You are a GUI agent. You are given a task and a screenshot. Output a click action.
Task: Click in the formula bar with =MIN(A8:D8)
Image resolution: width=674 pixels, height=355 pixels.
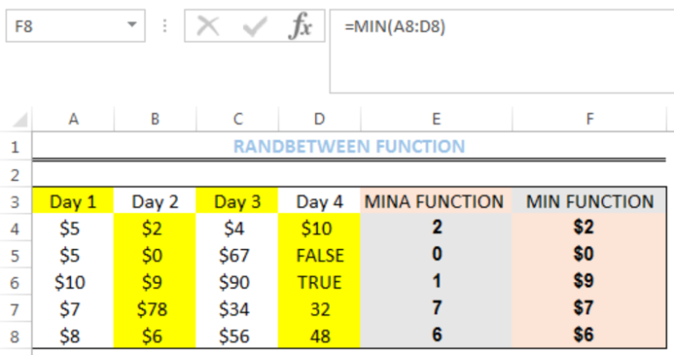tap(502, 51)
